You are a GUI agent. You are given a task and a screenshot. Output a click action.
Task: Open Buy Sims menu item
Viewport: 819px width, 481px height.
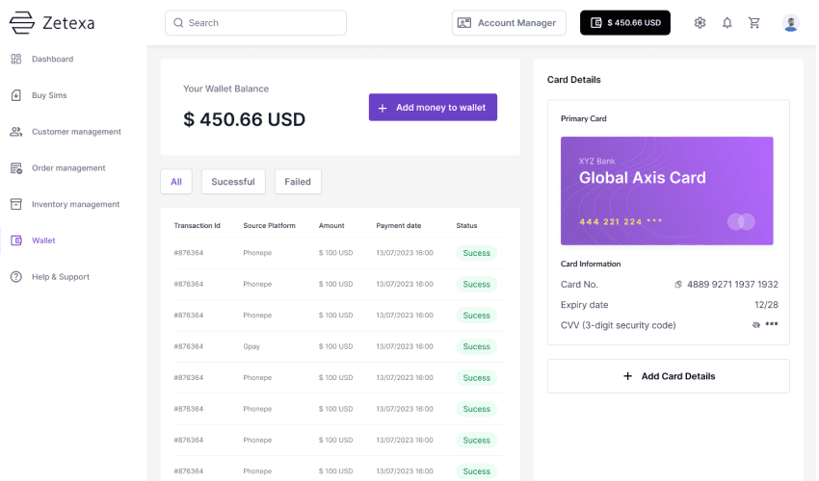49,95
